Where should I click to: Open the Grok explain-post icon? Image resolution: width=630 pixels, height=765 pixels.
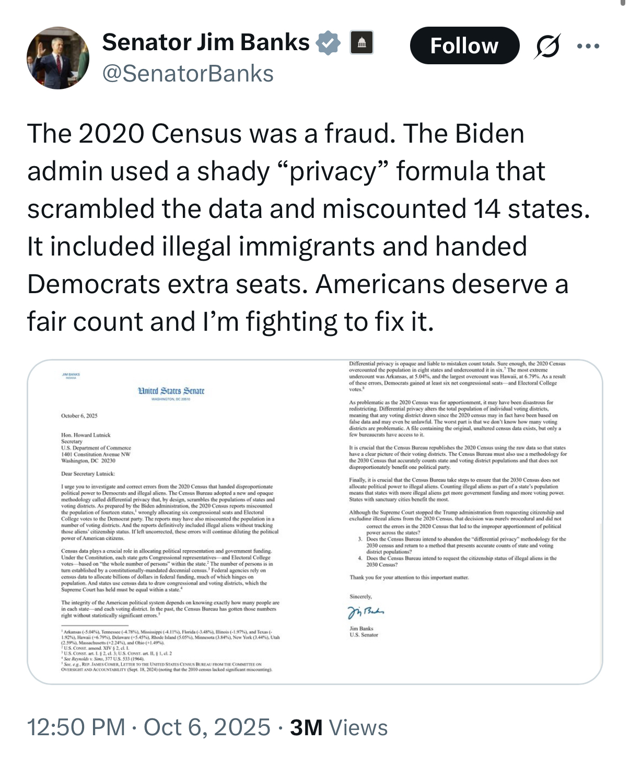pyautogui.click(x=548, y=46)
